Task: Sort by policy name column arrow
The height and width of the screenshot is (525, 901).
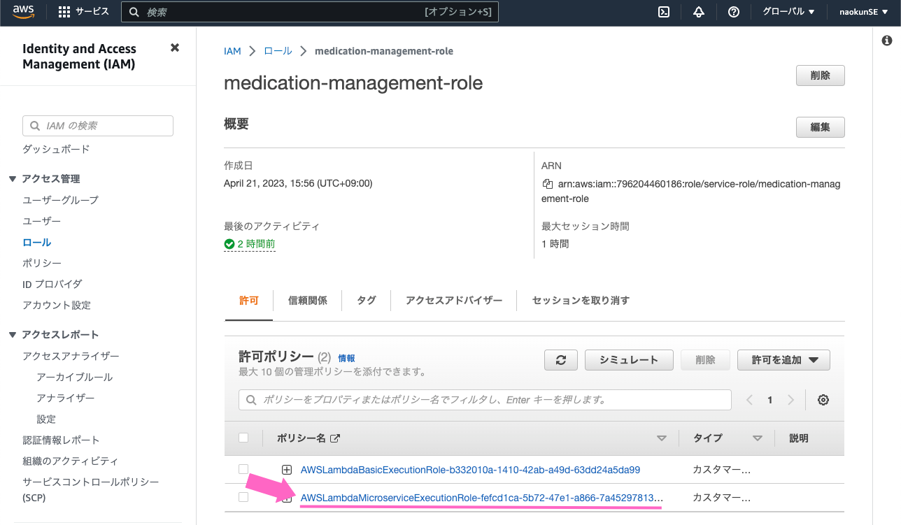Action: (661, 439)
